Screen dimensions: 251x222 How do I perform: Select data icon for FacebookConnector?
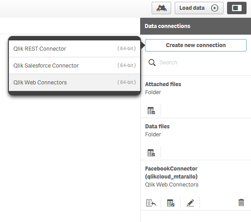click(171, 203)
